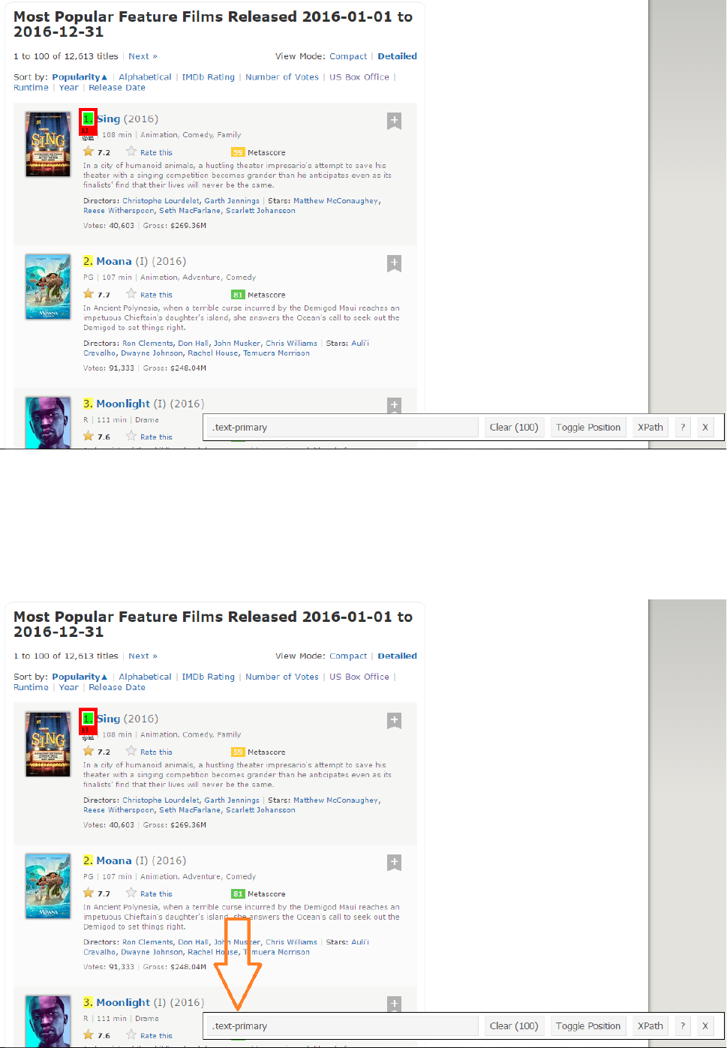Click Moonlight's Rate this star, upper page copy

click(x=131, y=436)
